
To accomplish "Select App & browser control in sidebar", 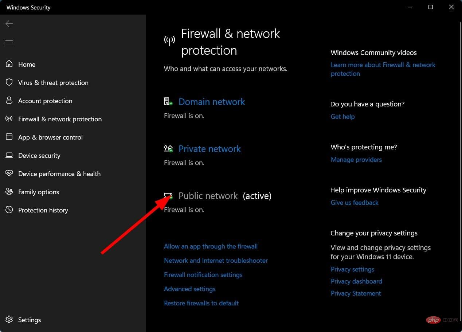I will pos(50,137).
